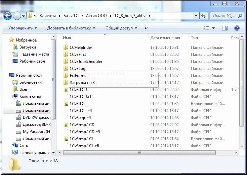This screenshot has height=175, width=247.
Task: Select the Загрузка пп 8 folder icon
Action: tap(66, 83)
